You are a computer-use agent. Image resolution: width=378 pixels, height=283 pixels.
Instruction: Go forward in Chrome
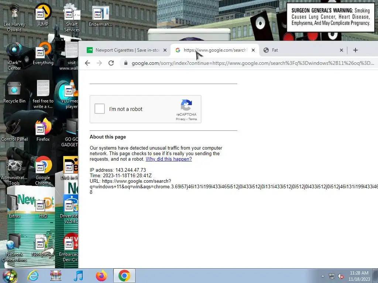pyautogui.click(x=99, y=63)
